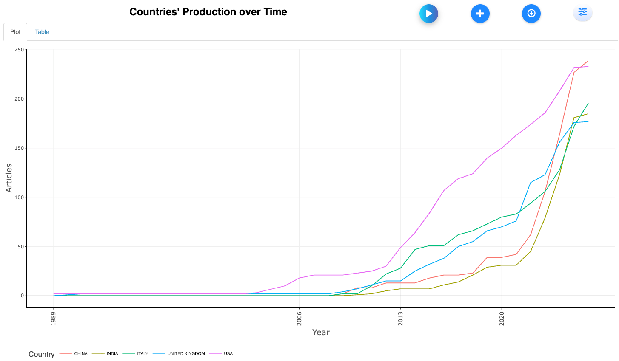Toggle CHINA series in legend
This screenshot has width=619, height=361.
80,353
